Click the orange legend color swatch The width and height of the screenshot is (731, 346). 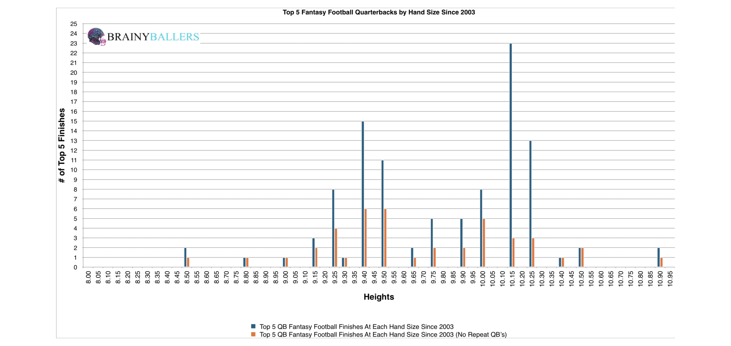(253, 334)
